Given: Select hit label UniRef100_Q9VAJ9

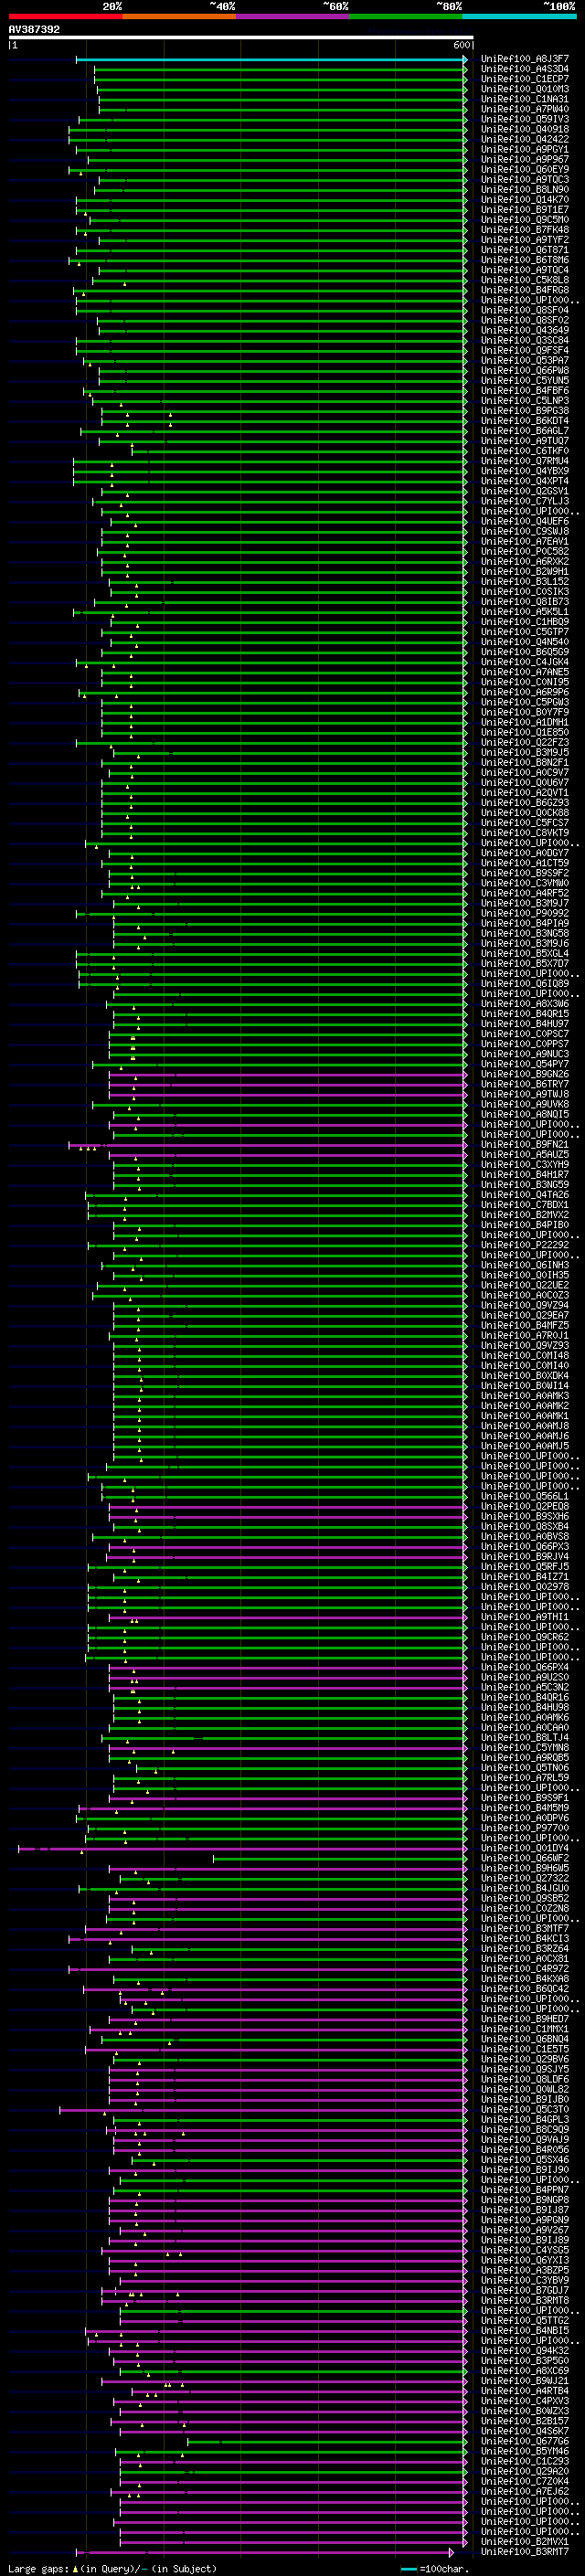Looking at the screenshot, I should pyautogui.click(x=525, y=2139).
